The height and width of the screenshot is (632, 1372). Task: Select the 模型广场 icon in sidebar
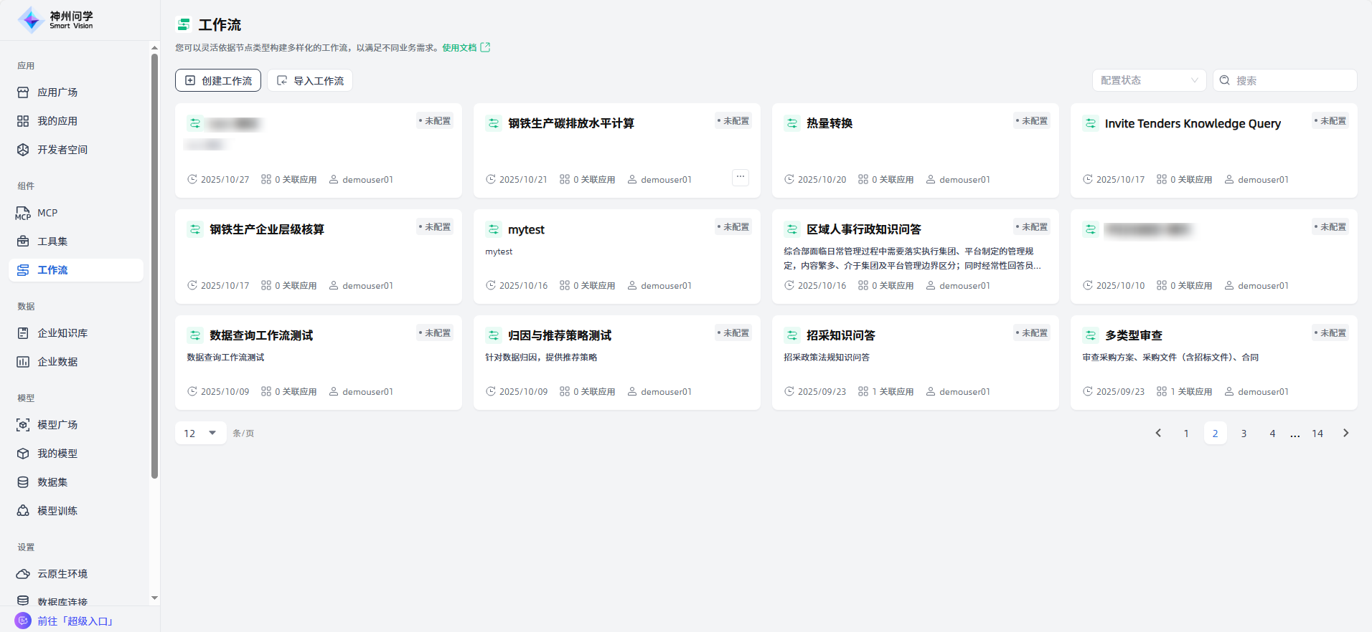coord(23,425)
